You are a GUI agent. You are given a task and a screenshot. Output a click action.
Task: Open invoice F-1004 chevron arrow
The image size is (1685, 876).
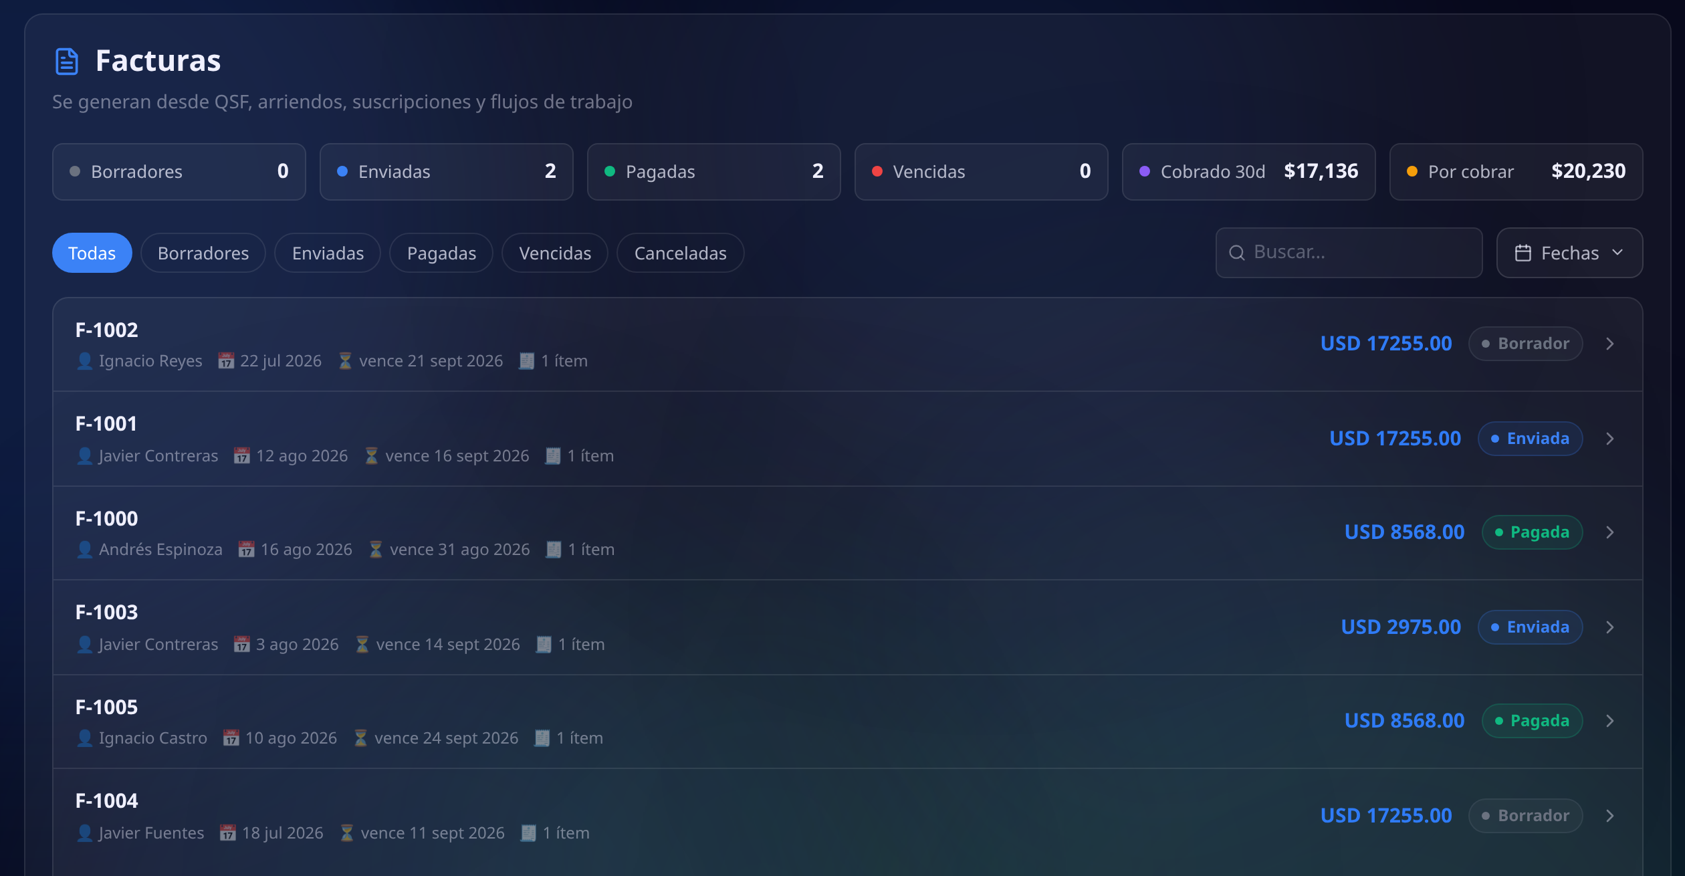(1610, 816)
